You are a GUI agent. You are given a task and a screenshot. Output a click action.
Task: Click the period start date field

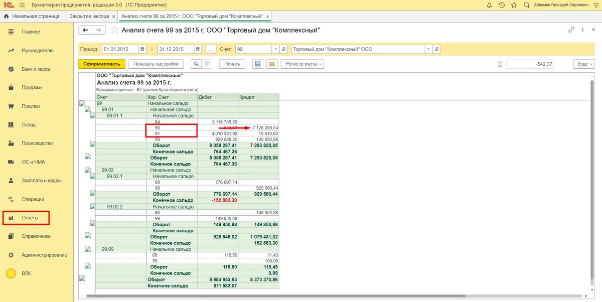point(120,49)
